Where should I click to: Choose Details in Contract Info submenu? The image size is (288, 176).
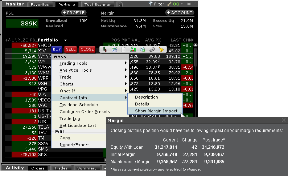(155, 104)
